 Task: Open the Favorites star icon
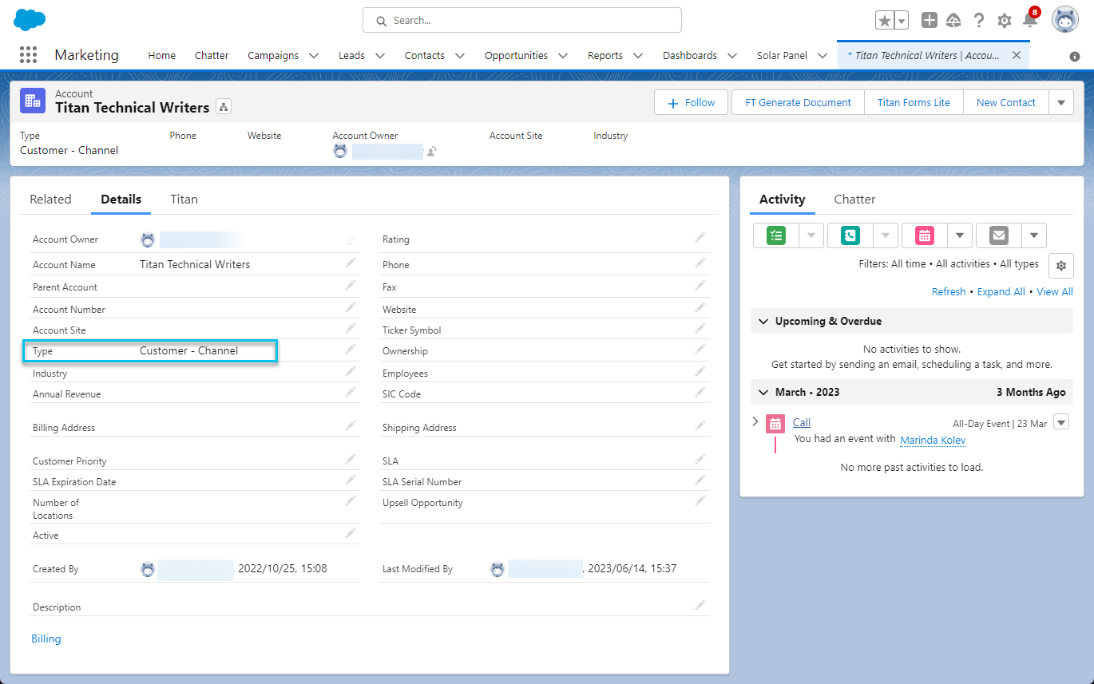(x=885, y=21)
